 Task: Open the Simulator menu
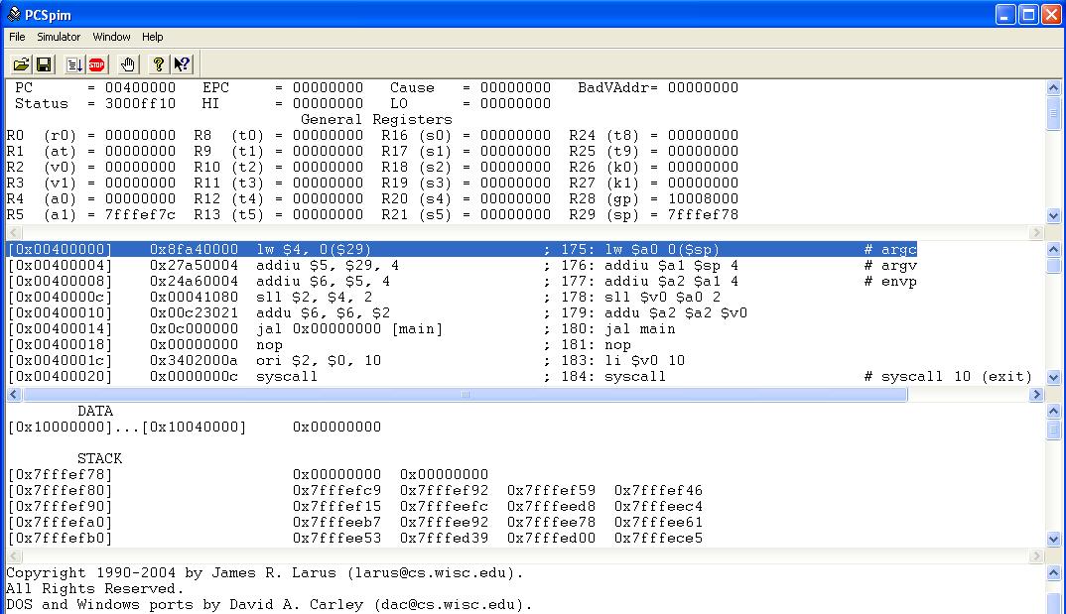pyautogui.click(x=59, y=37)
